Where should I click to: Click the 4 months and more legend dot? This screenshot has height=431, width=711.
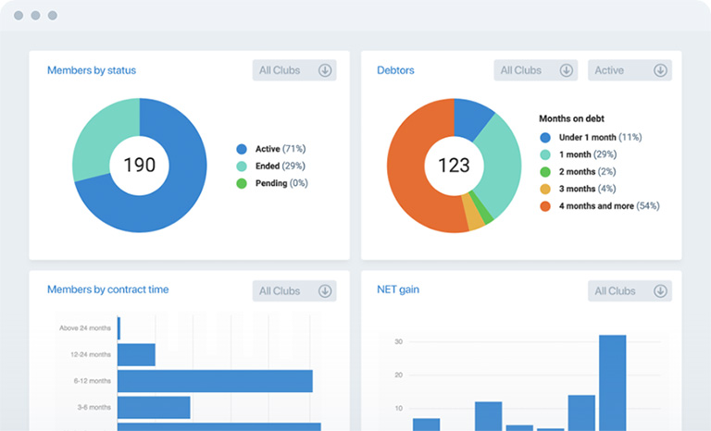click(x=545, y=206)
